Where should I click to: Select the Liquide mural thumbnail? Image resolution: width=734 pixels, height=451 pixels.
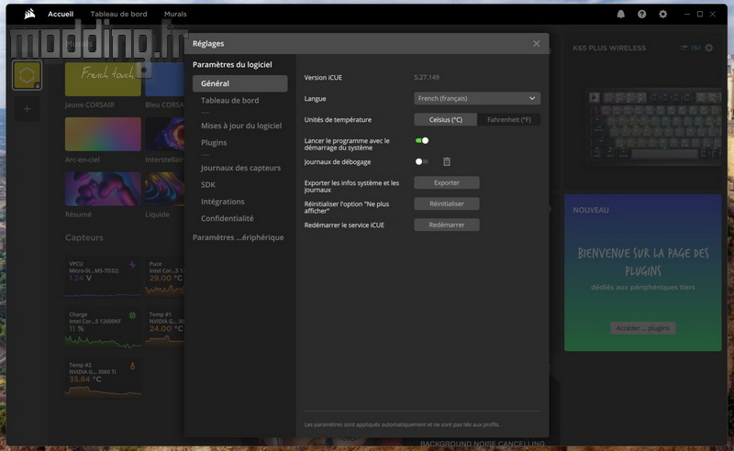coord(165,189)
